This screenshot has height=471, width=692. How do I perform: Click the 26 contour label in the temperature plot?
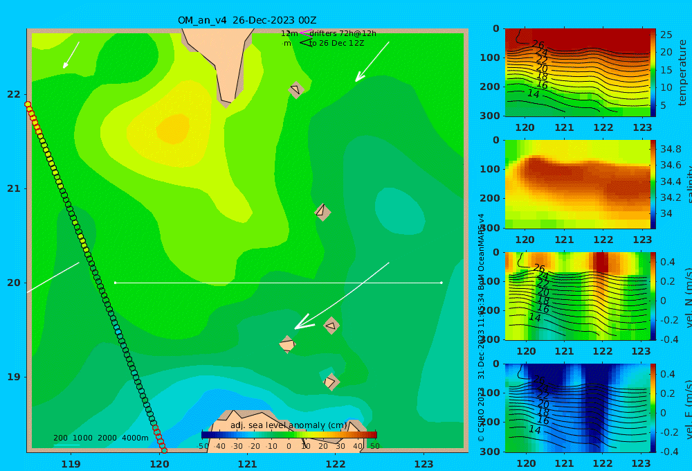[538, 44]
